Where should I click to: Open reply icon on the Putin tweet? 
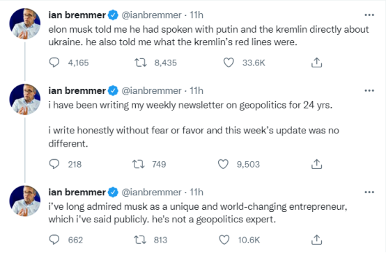tap(54, 63)
